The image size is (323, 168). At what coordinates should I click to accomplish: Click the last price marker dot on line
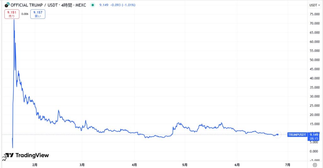point(278,135)
